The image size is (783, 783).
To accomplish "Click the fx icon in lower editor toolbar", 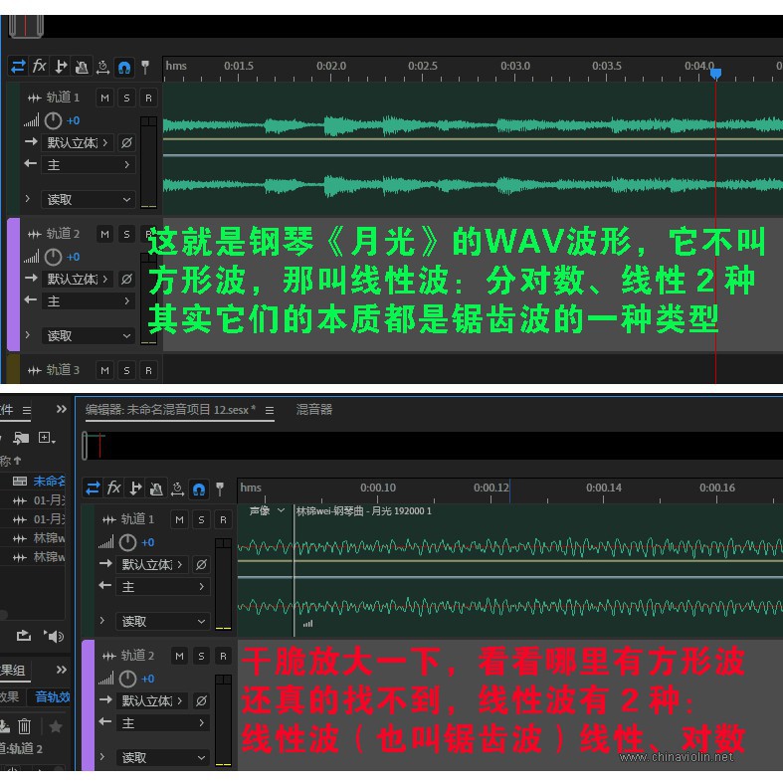I will pos(113,488).
